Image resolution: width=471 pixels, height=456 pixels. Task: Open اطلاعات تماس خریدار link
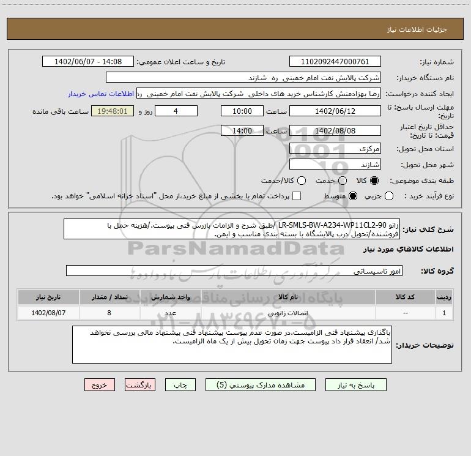coord(101,94)
